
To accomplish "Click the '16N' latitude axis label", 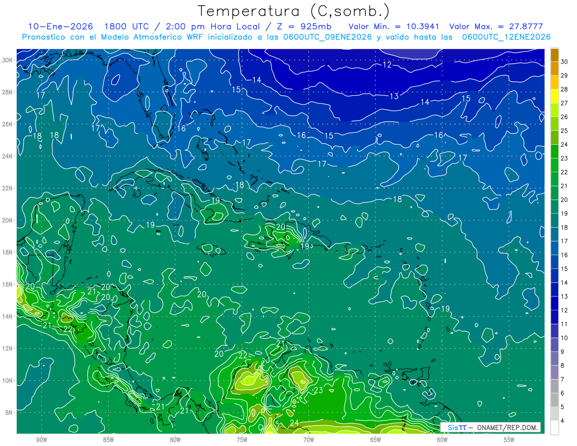I will coord(8,284).
